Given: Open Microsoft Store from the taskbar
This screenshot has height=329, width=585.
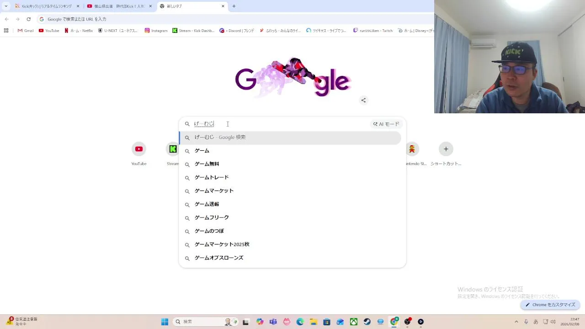Looking at the screenshot, I should 327,322.
